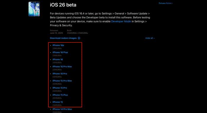The image size is (207, 113).
Task: Click build number under iPhone 16e
Action: point(57,48)
